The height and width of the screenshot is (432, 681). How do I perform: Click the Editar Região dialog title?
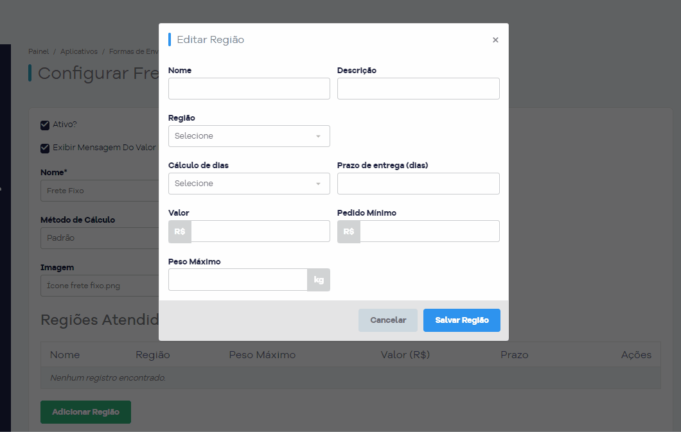[211, 39]
